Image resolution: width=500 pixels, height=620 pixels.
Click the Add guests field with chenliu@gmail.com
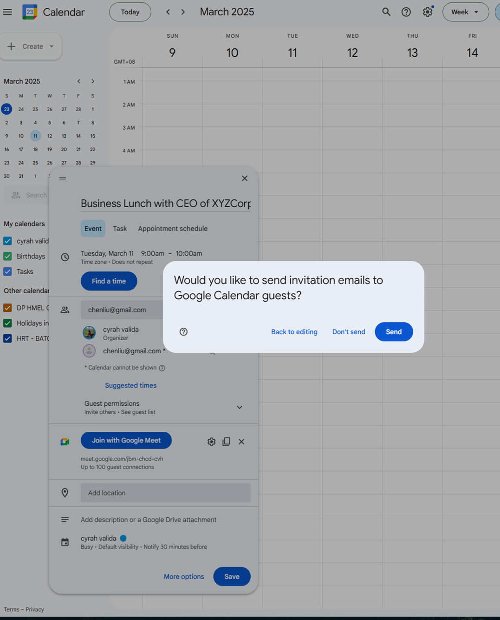122,310
